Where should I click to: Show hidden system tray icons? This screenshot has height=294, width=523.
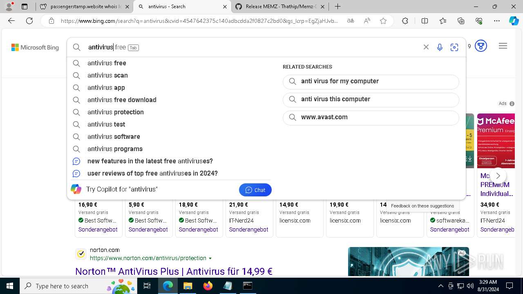point(440,286)
